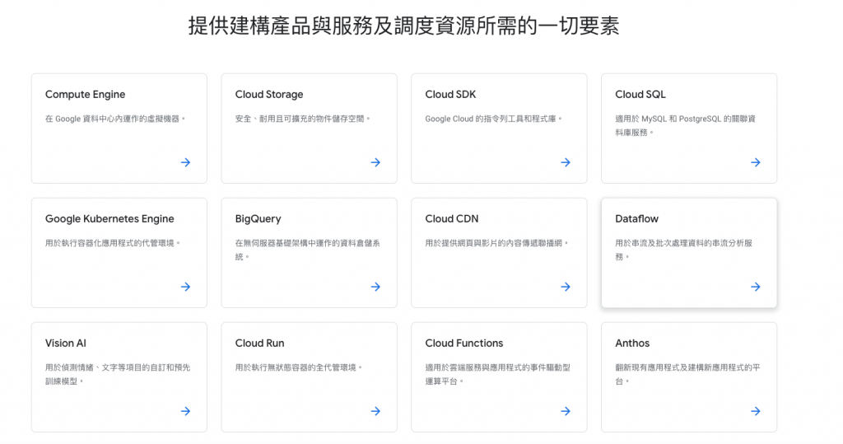Click the description text under Dataflow
Viewport: 843px width, 444px height.
coord(684,250)
